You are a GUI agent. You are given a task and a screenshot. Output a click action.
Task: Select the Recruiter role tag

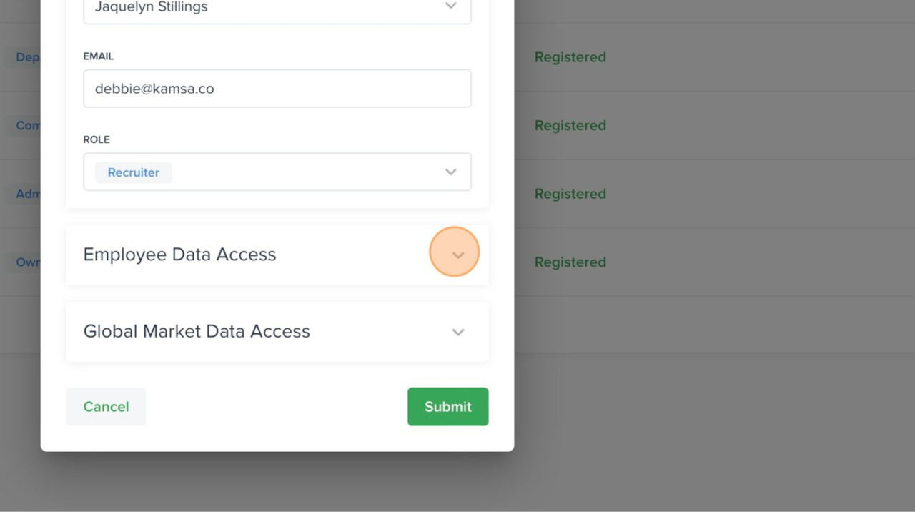[134, 172]
